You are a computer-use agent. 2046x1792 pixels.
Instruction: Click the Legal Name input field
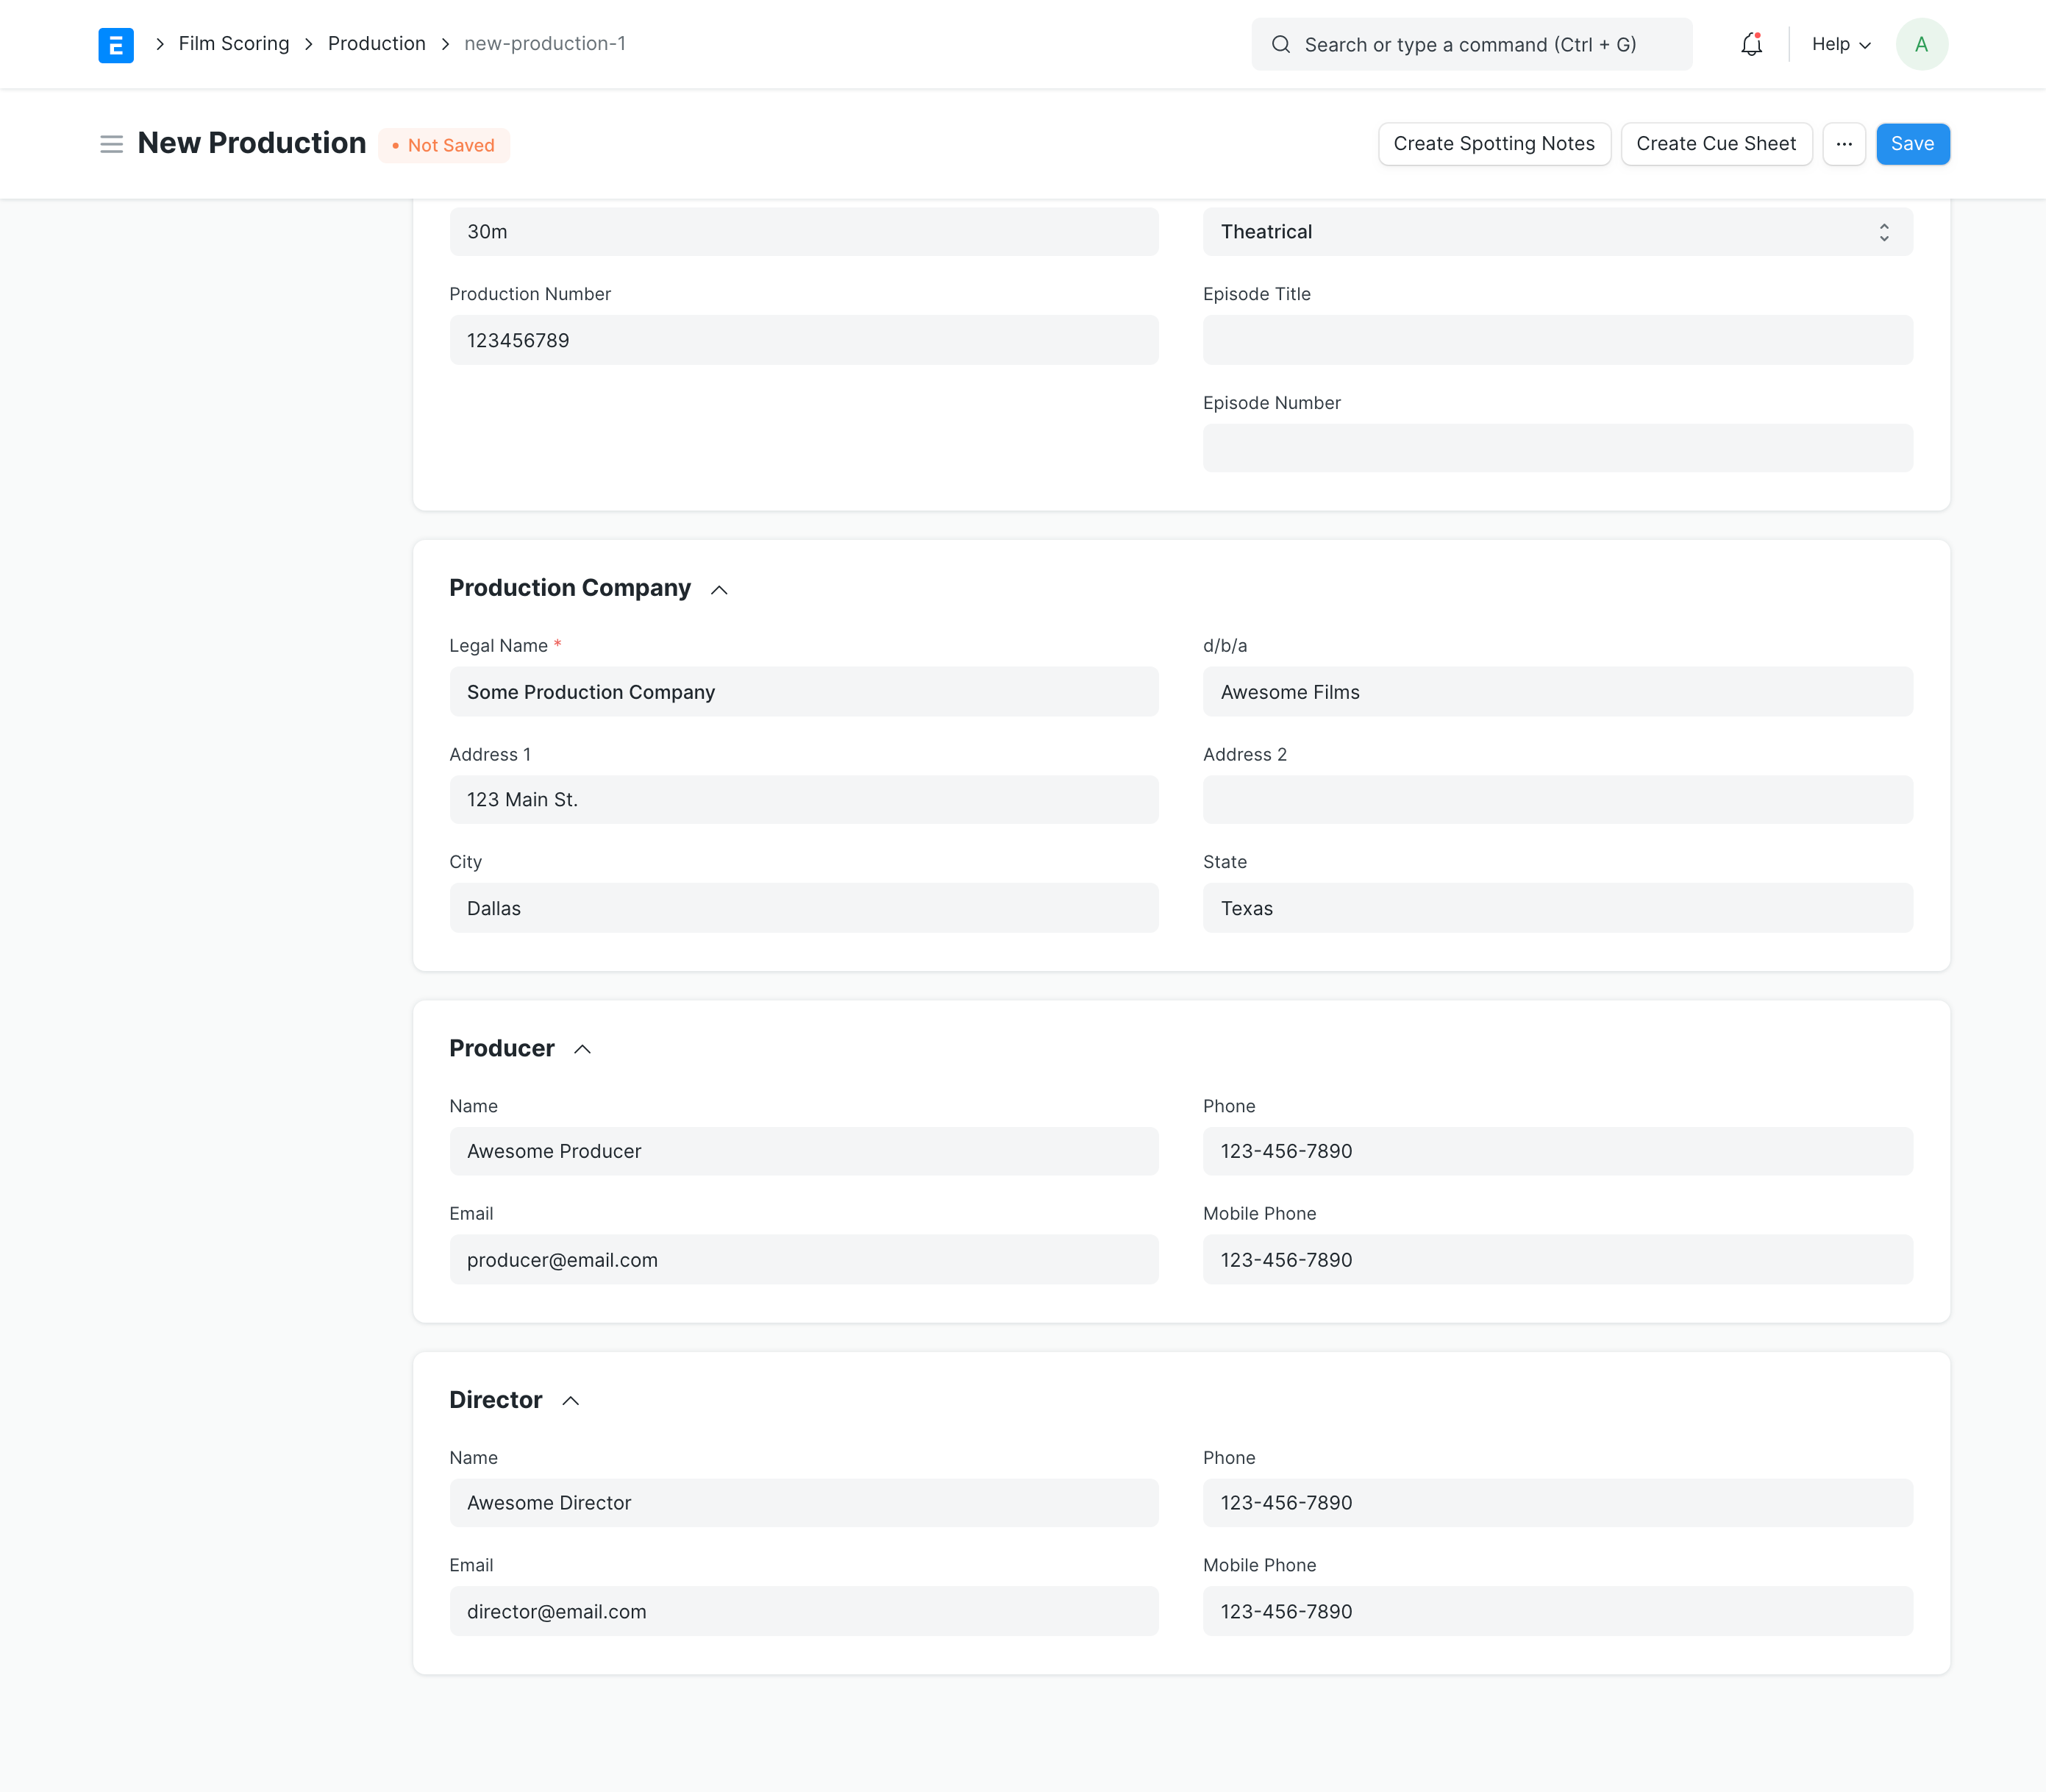pos(802,692)
